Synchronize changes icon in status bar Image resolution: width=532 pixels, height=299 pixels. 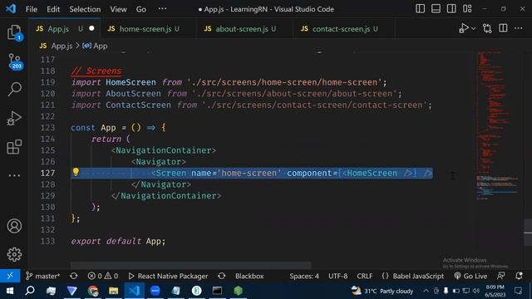[x=74, y=276]
